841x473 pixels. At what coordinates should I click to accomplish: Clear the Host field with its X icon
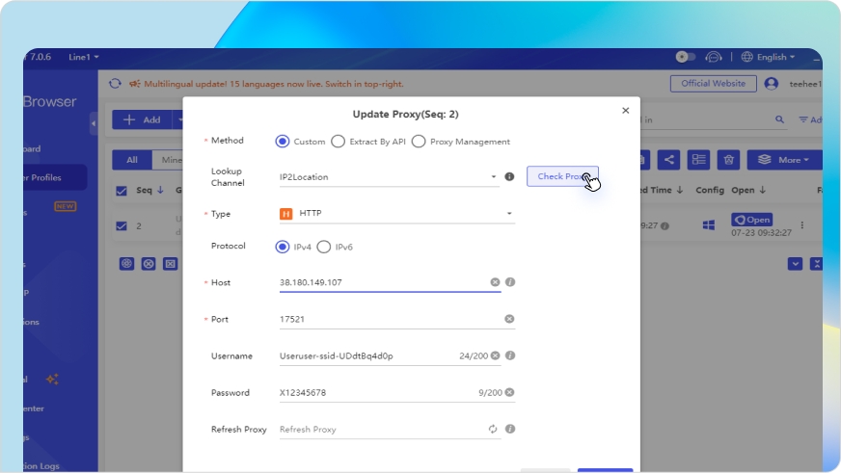pyautogui.click(x=495, y=282)
